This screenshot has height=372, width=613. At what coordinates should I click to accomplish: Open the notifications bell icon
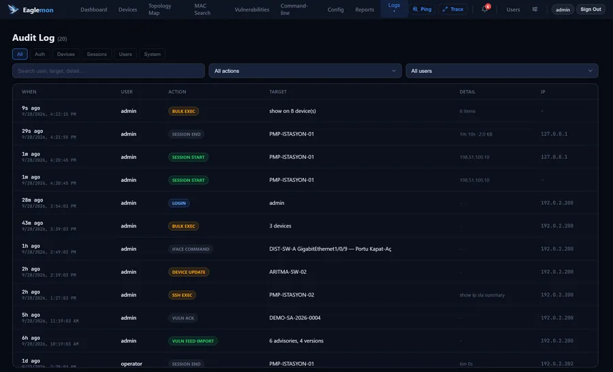(485, 9)
